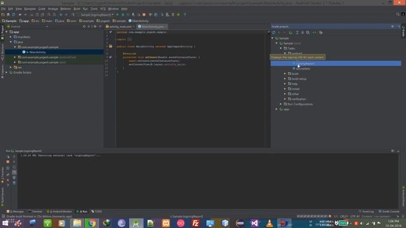Screen dimensions: 406x228
Task: Click the Debug app toolbar icon
Action: pyautogui.click(x=123, y=15)
